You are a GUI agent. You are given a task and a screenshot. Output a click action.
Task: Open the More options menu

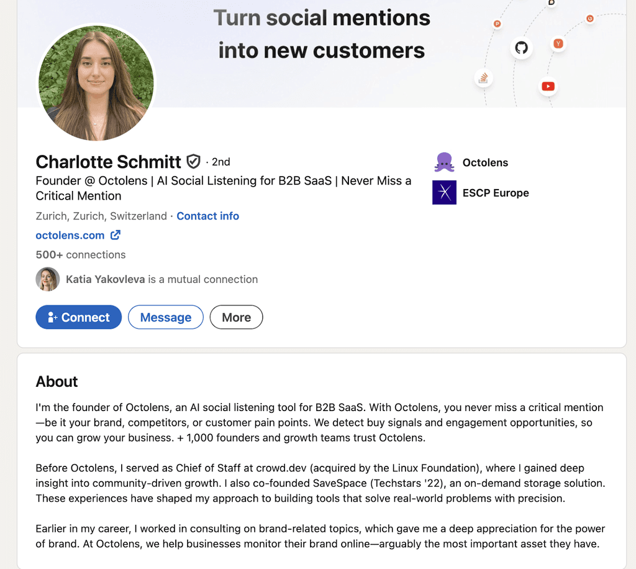[236, 317]
